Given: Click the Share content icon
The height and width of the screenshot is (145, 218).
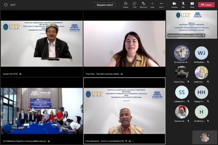Looking at the screenshot, I should tap(192, 4).
